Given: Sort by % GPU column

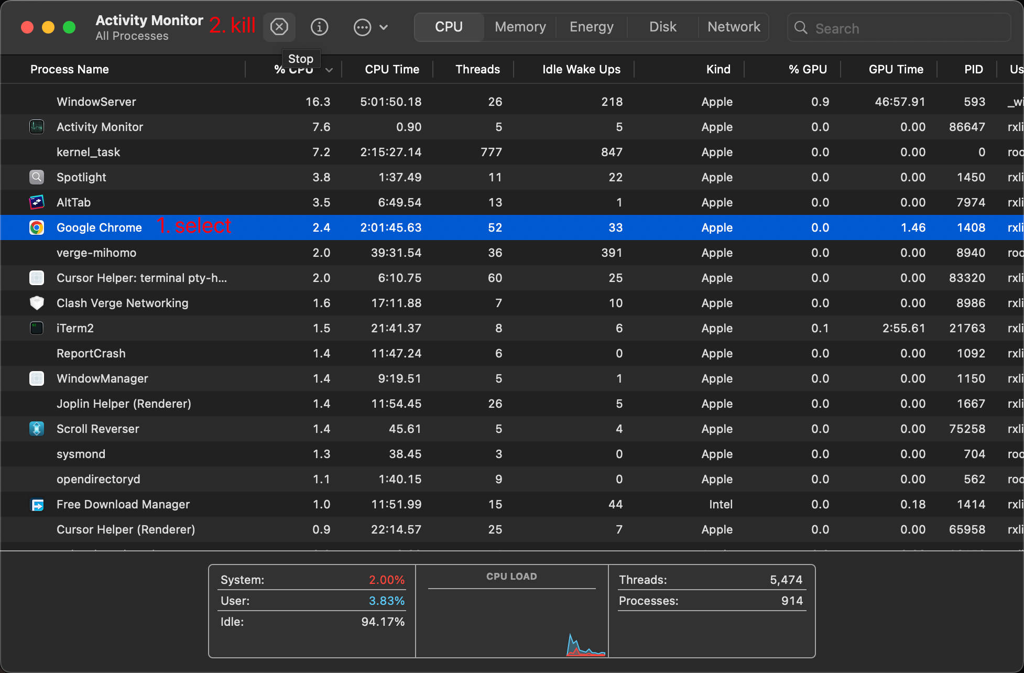Looking at the screenshot, I should pos(808,69).
